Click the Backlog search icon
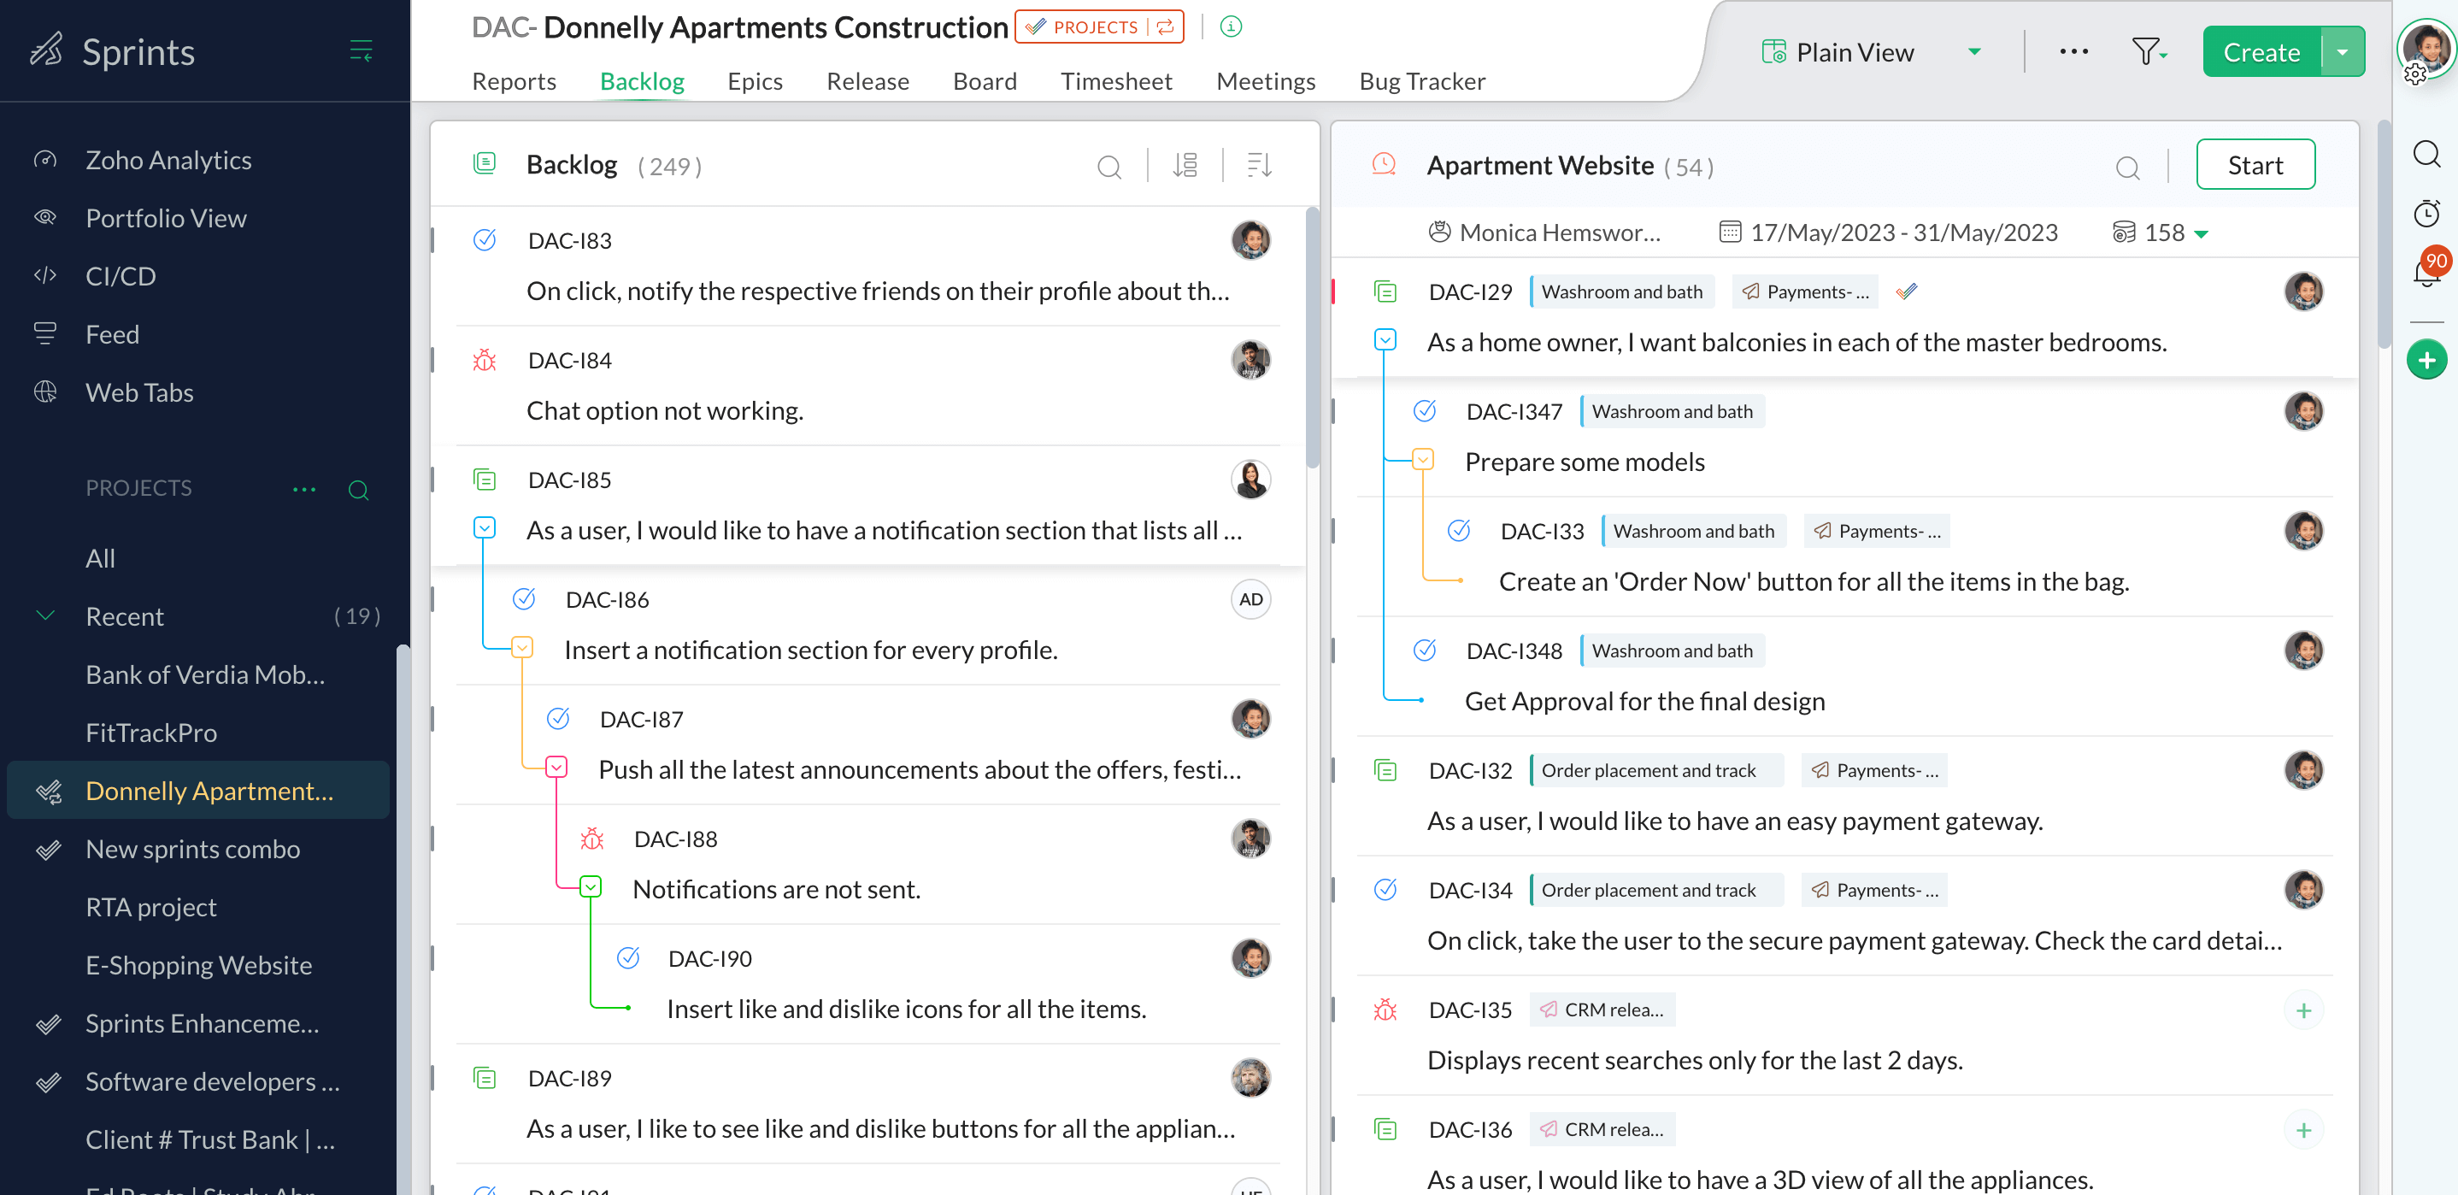This screenshot has width=2458, height=1195. 1108,167
